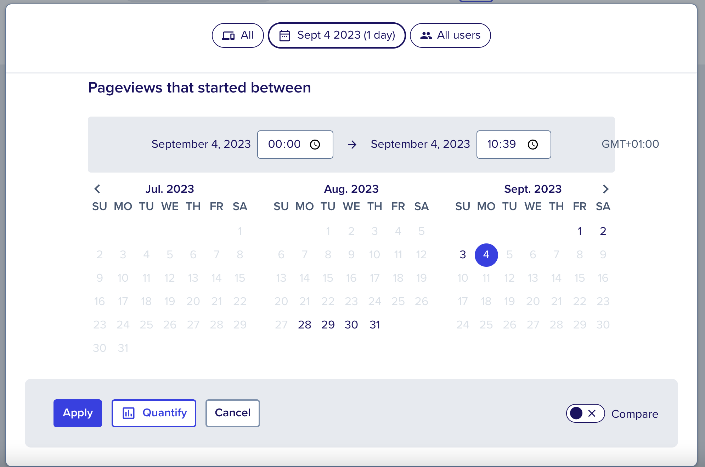Open the Sept 4 2023 date range filter
Viewport: 705px width, 467px height.
point(337,35)
